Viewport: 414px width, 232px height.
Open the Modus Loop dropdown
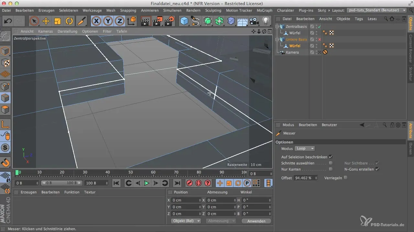click(x=304, y=149)
